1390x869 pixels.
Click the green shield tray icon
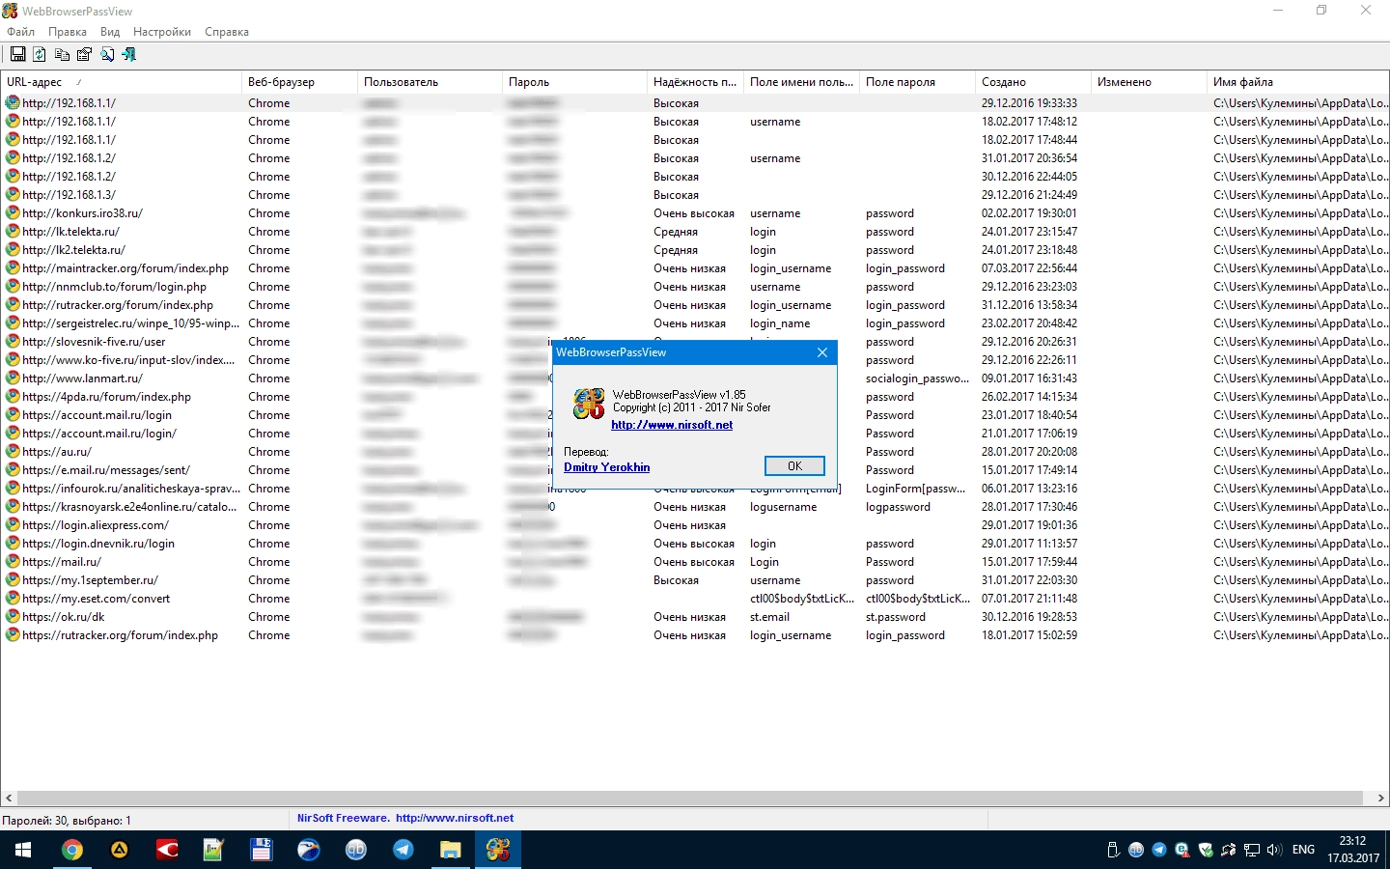click(1206, 850)
